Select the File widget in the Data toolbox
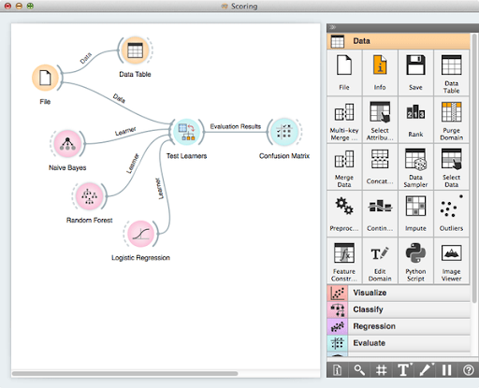This screenshot has height=388, width=479. click(344, 73)
